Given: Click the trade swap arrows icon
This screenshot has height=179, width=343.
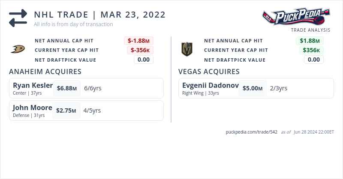Looking at the screenshot, I should point(18,18).
